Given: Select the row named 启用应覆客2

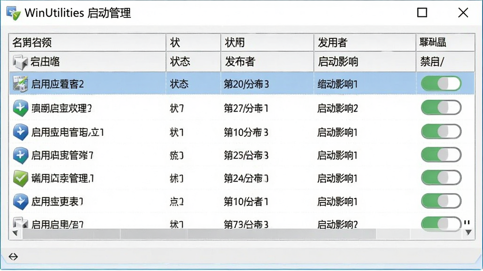Looking at the screenshot, I should pos(242,84).
